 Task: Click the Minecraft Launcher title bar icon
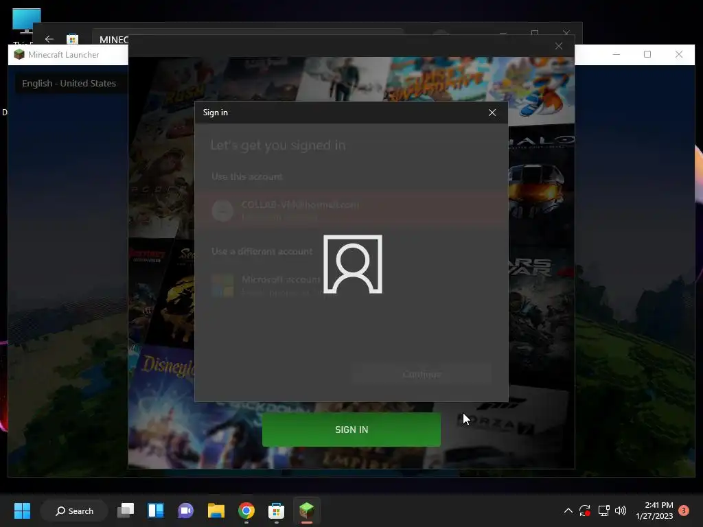19,55
